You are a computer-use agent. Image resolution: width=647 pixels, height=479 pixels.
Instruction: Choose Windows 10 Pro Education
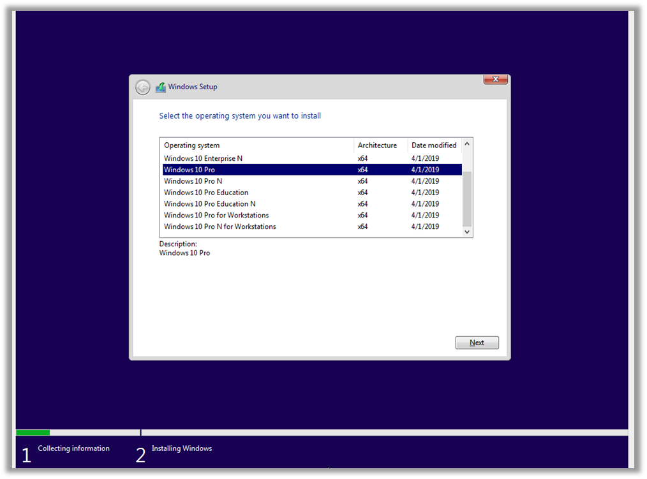click(x=312, y=192)
